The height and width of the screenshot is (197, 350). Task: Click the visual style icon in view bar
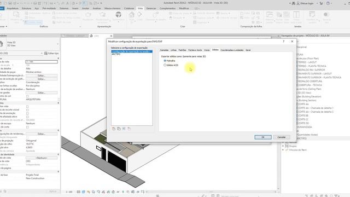click(84, 192)
